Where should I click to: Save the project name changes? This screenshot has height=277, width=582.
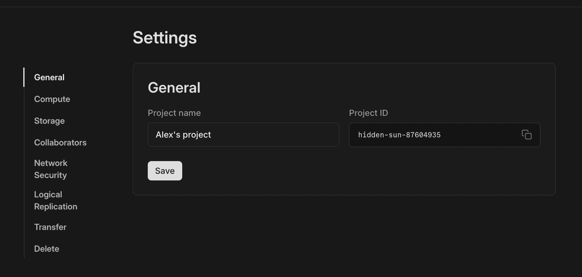(165, 170)
